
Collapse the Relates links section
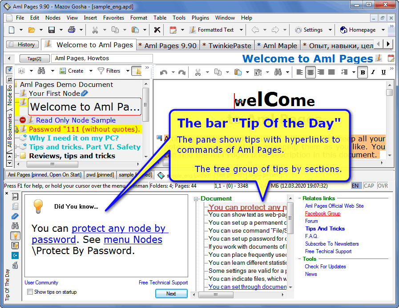[x=299, y=198]
